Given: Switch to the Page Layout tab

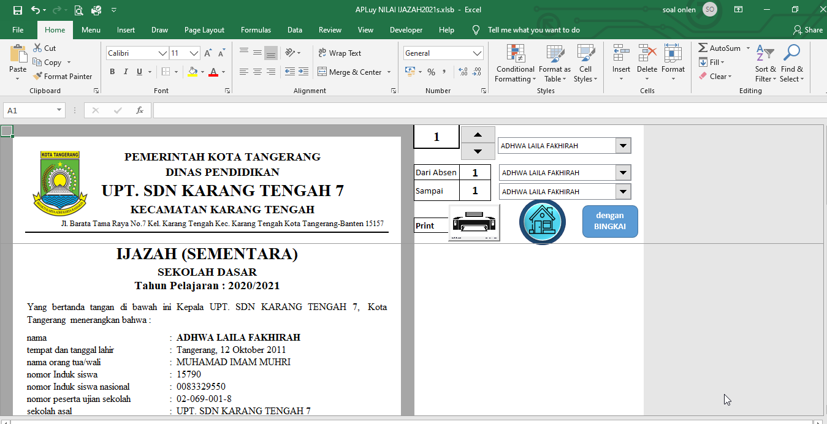Looking at the screenshot, I should [204, 30].
